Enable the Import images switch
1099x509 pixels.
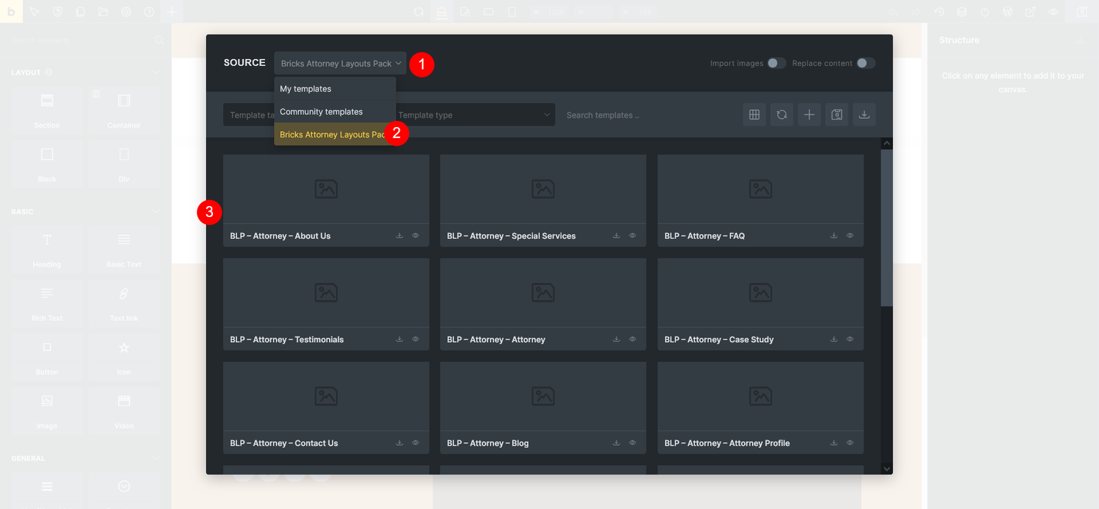[x=776, y=63]
